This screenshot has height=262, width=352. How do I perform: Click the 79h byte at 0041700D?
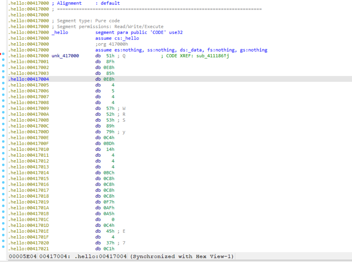click(x=110, y=132)
